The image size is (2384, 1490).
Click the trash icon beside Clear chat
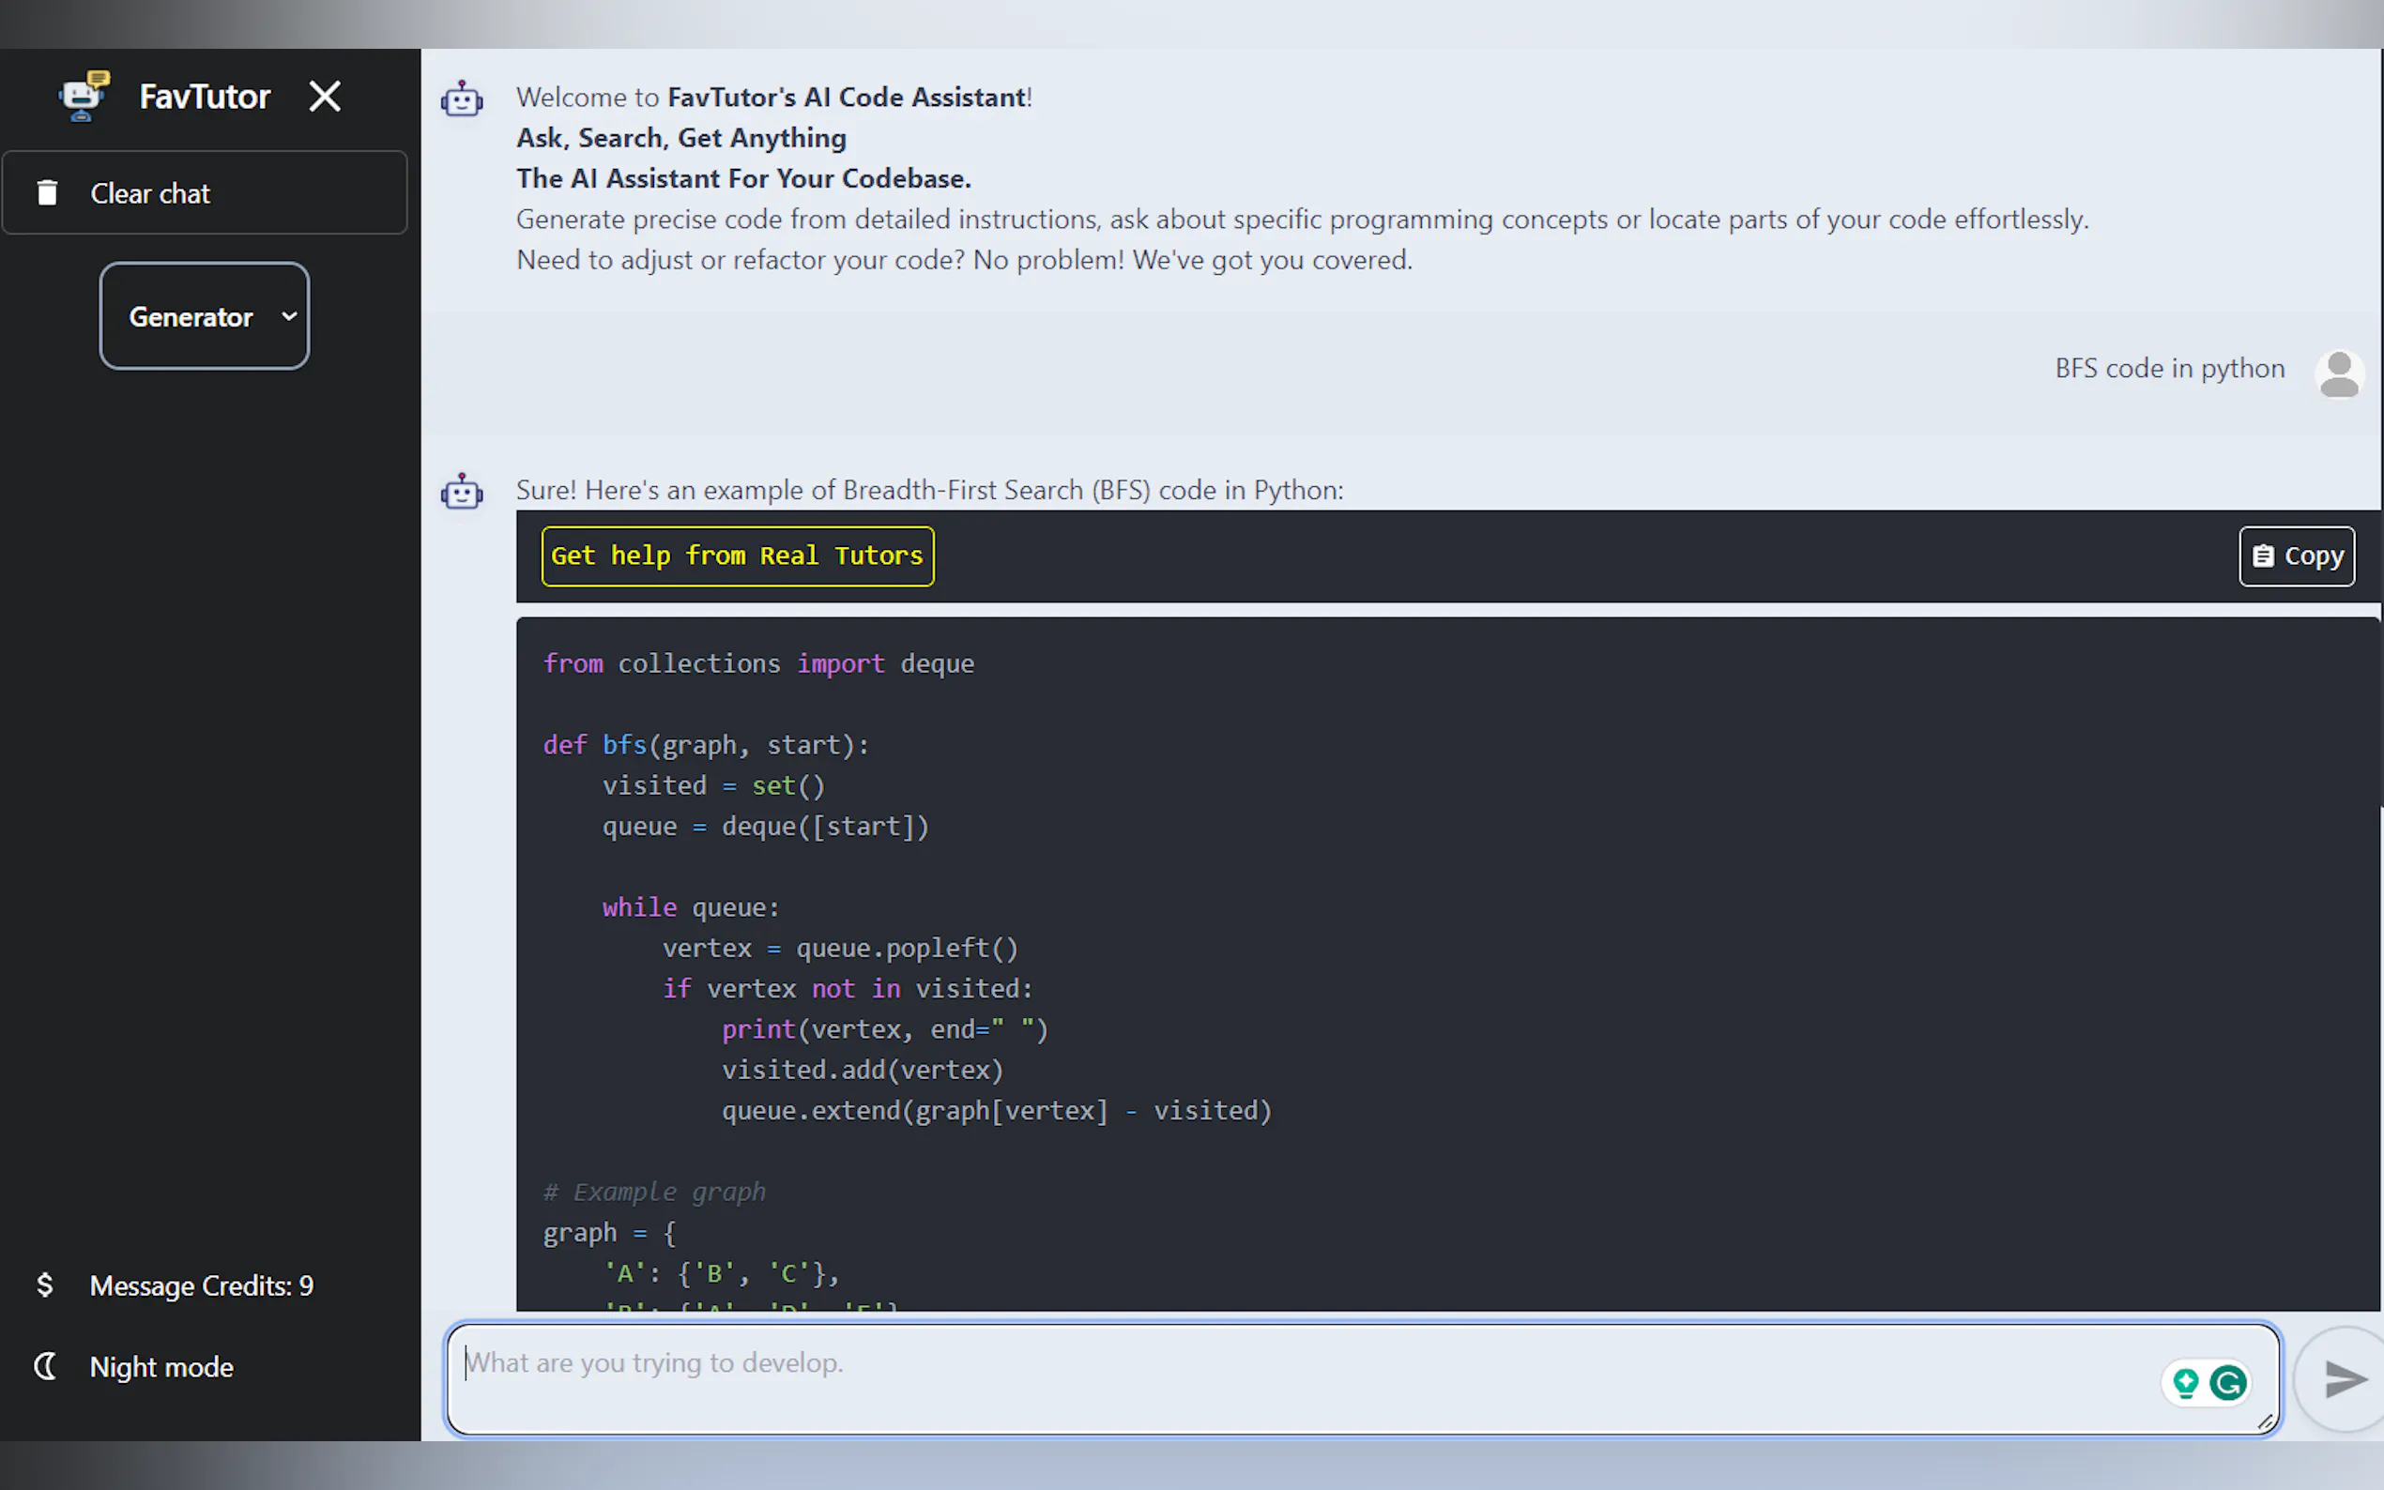coord(47,193)
